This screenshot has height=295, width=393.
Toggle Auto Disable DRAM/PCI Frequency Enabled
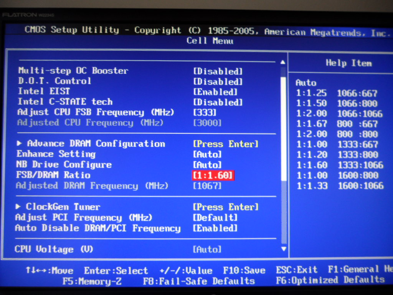[215, 228]
